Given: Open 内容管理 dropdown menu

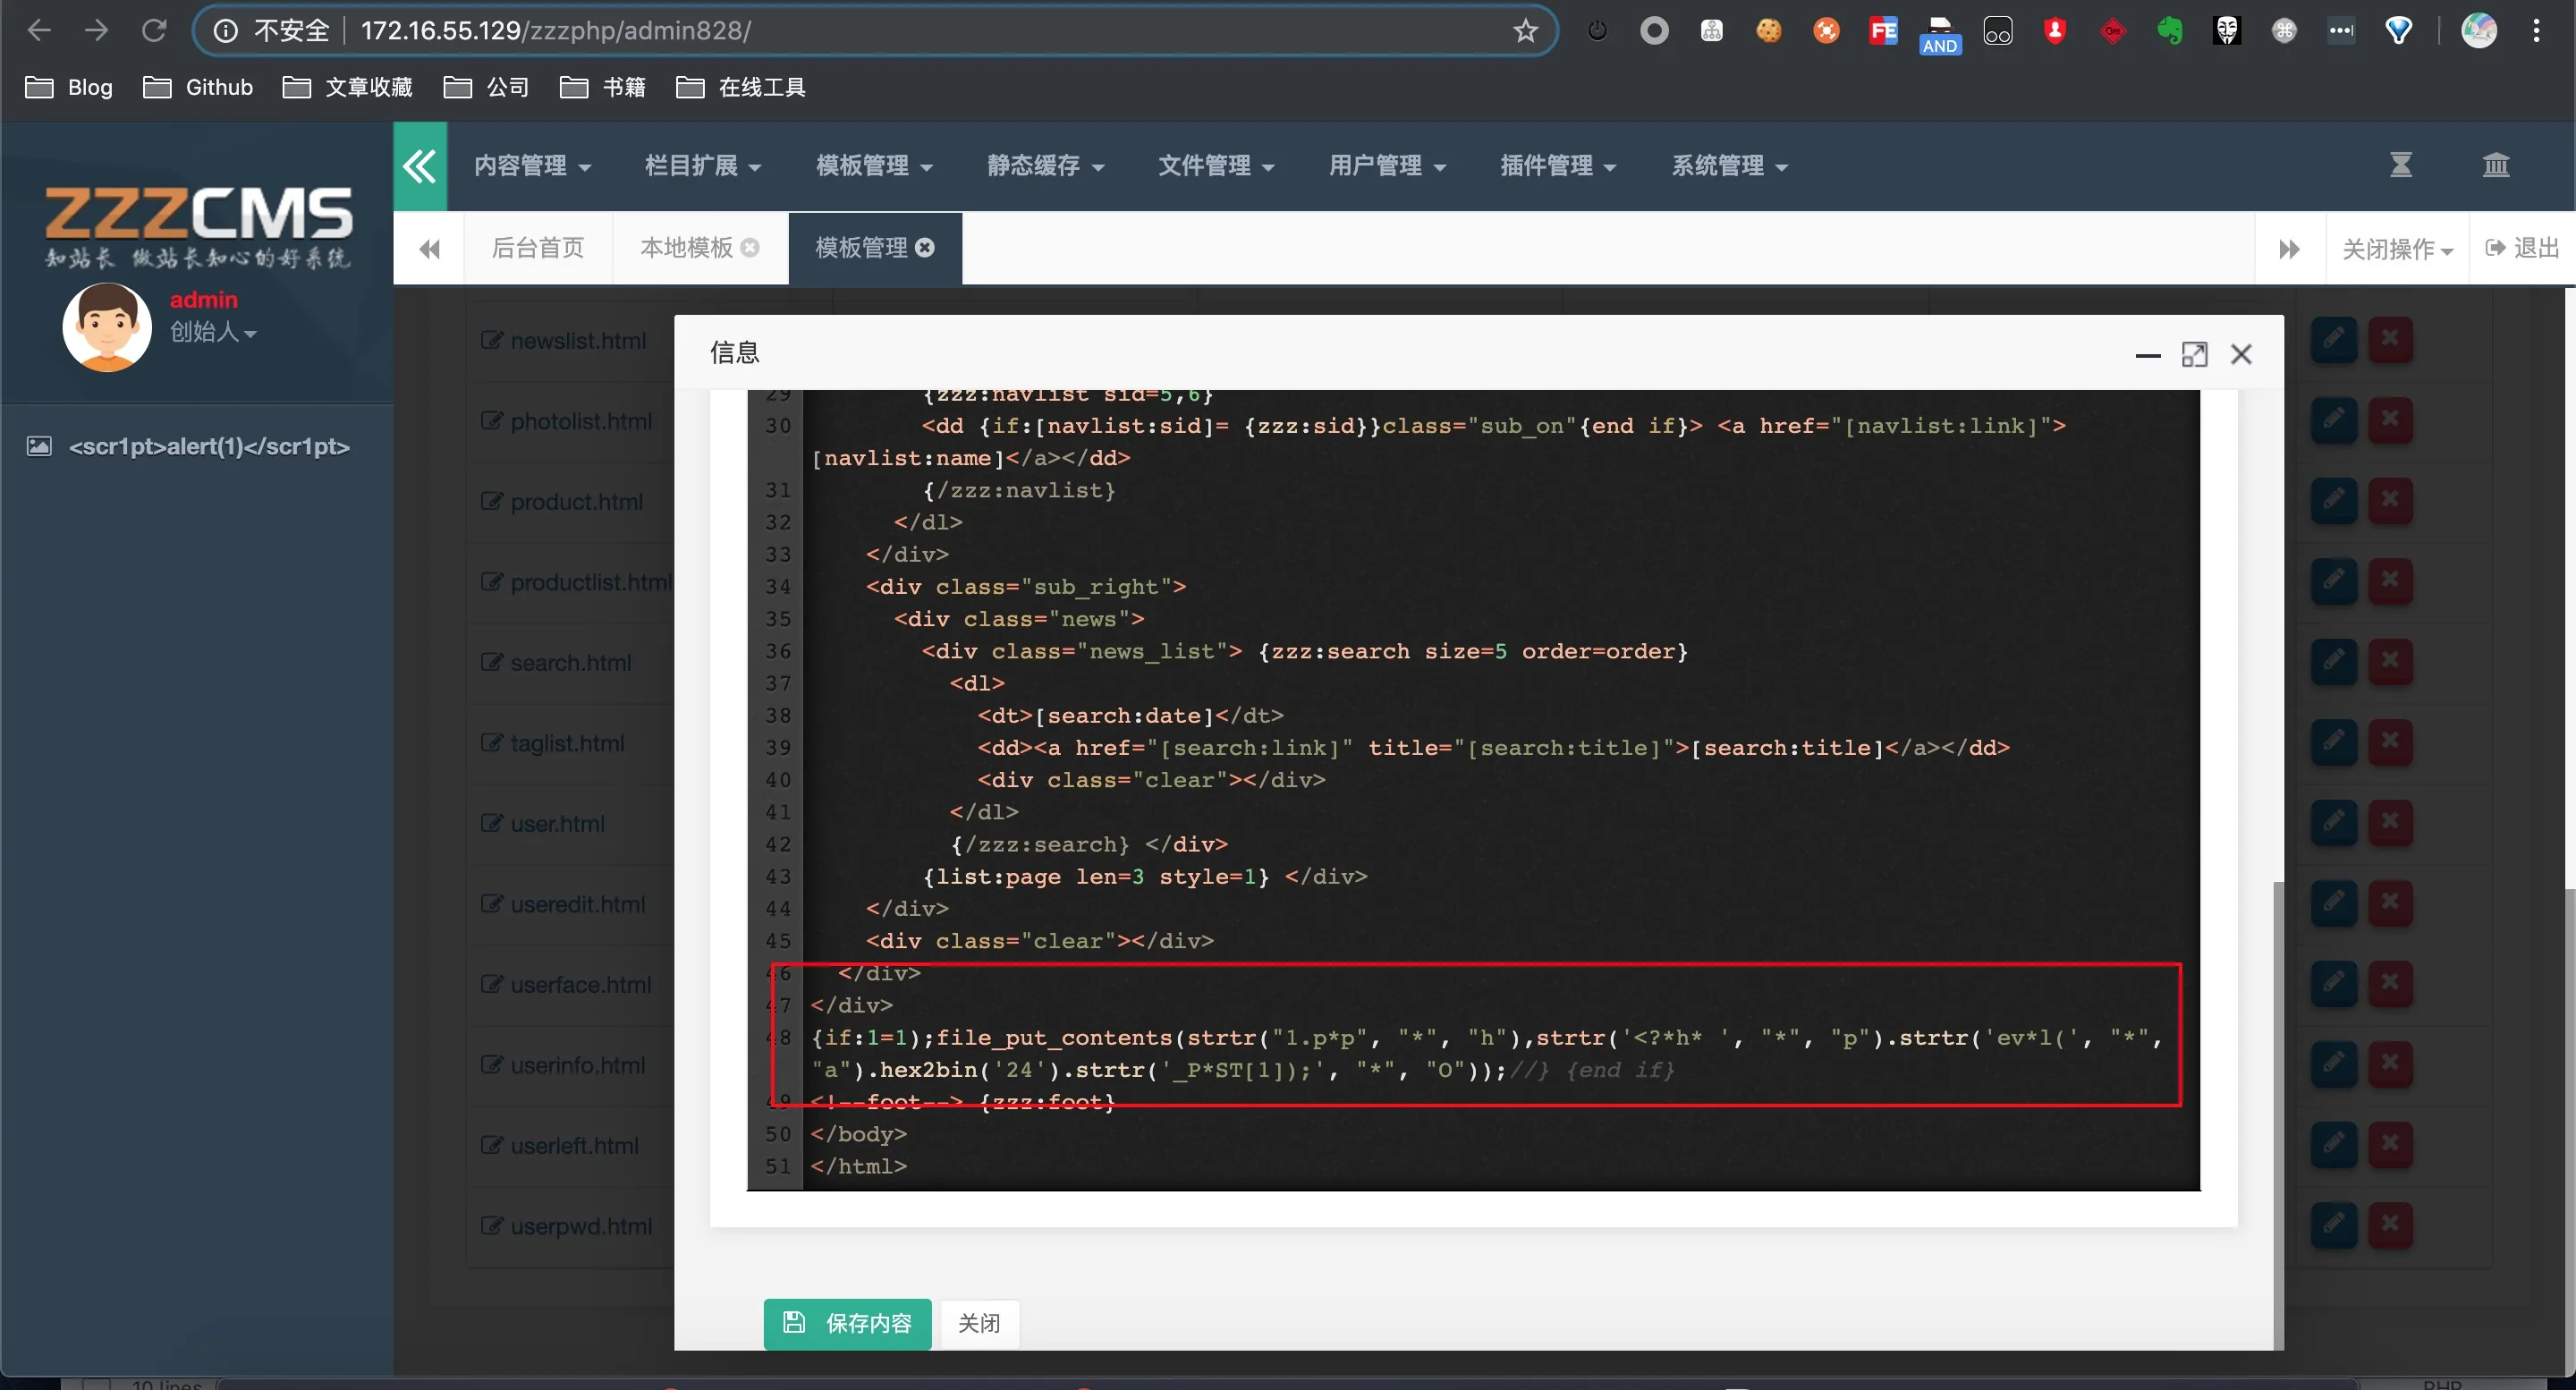Looking at the screenshot, I should [531, 166].
